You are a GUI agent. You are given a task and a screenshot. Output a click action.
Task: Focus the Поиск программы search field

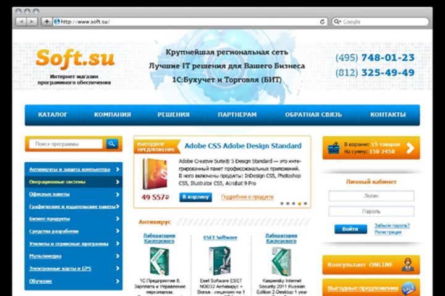click(x=66, y=144)
